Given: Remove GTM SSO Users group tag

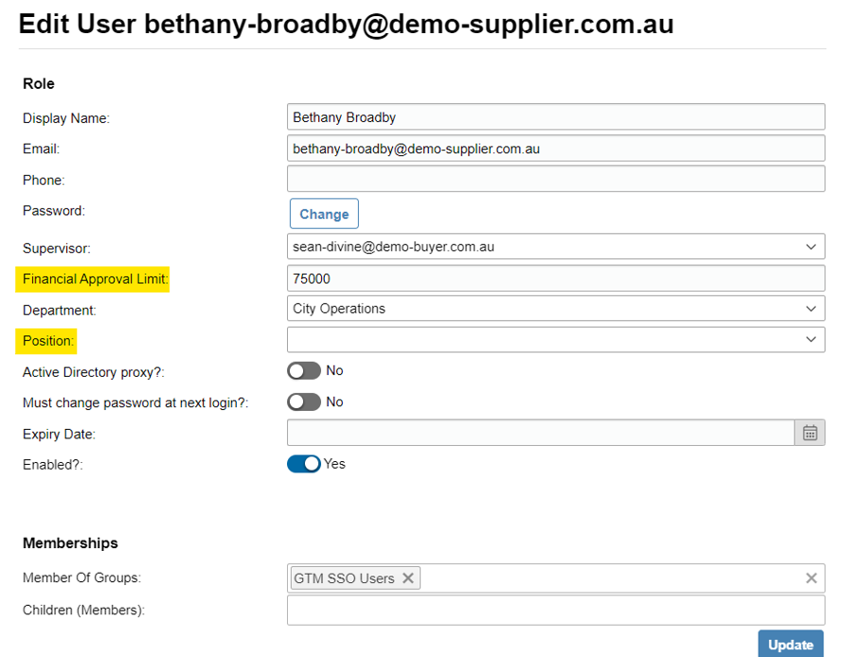Looking at the screenshot, I should click(x=408, y=578).
